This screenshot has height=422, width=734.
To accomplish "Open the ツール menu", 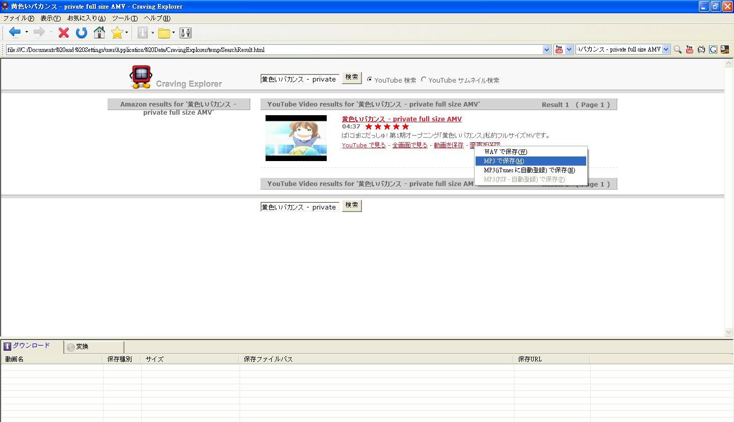I will (x=125, y=18).
